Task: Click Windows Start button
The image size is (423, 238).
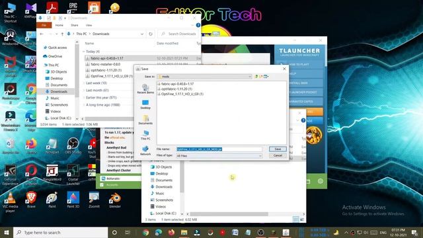Action: [x=7, y=232]
